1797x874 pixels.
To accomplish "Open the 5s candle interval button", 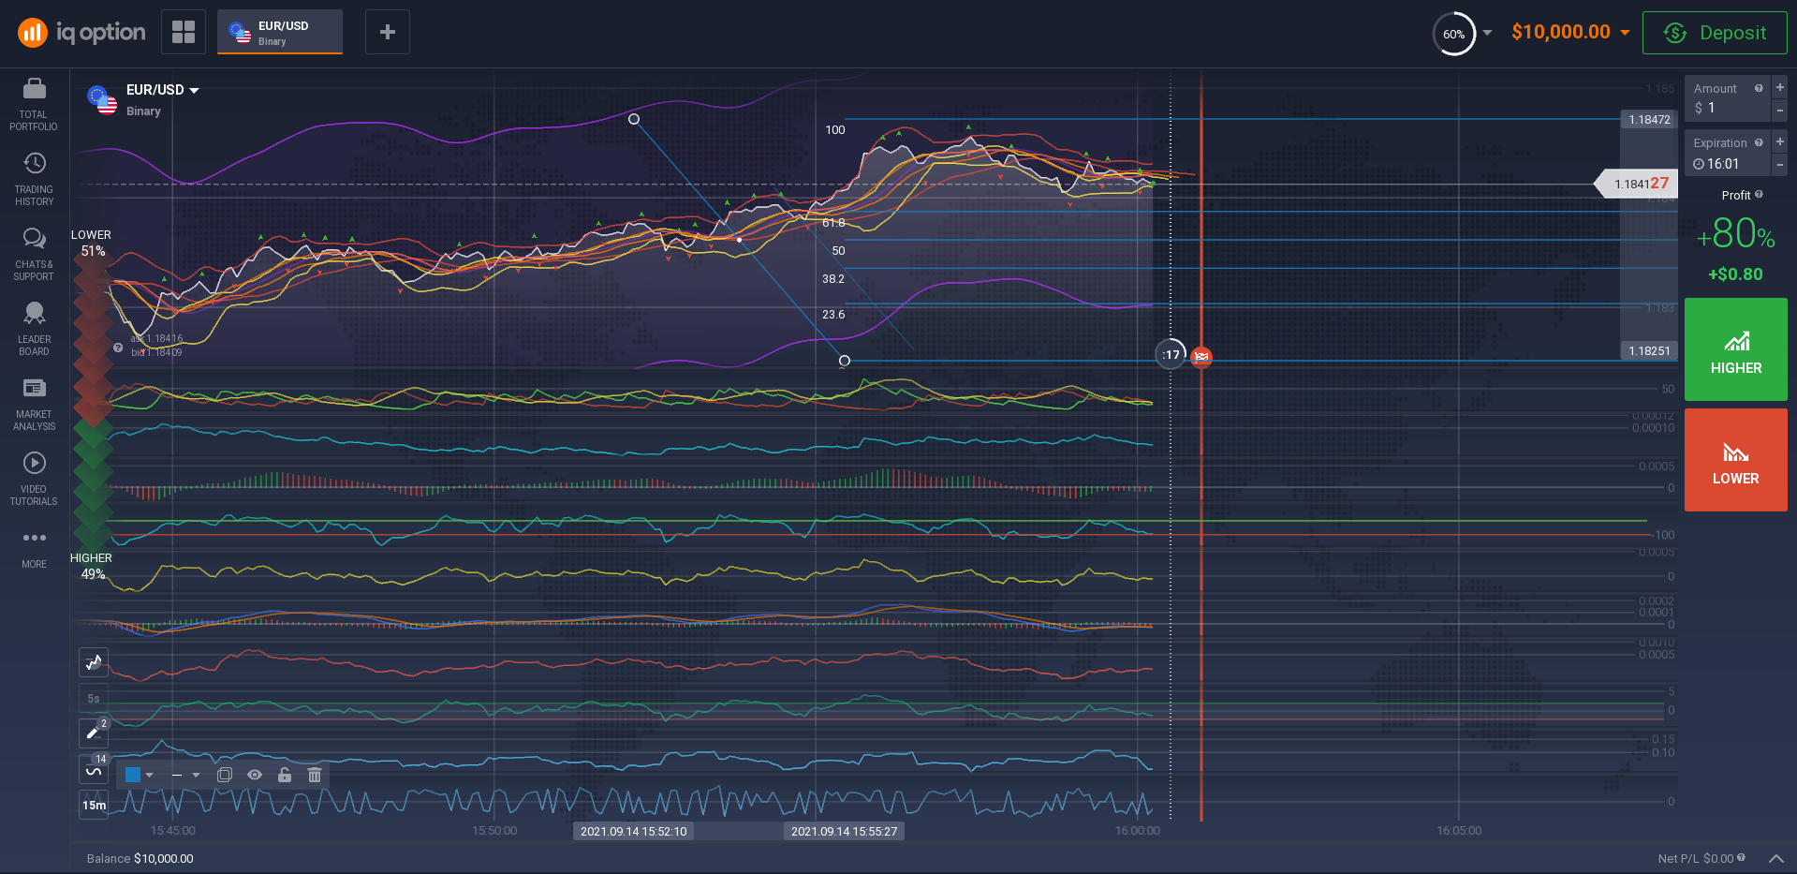I will (94, 698).
